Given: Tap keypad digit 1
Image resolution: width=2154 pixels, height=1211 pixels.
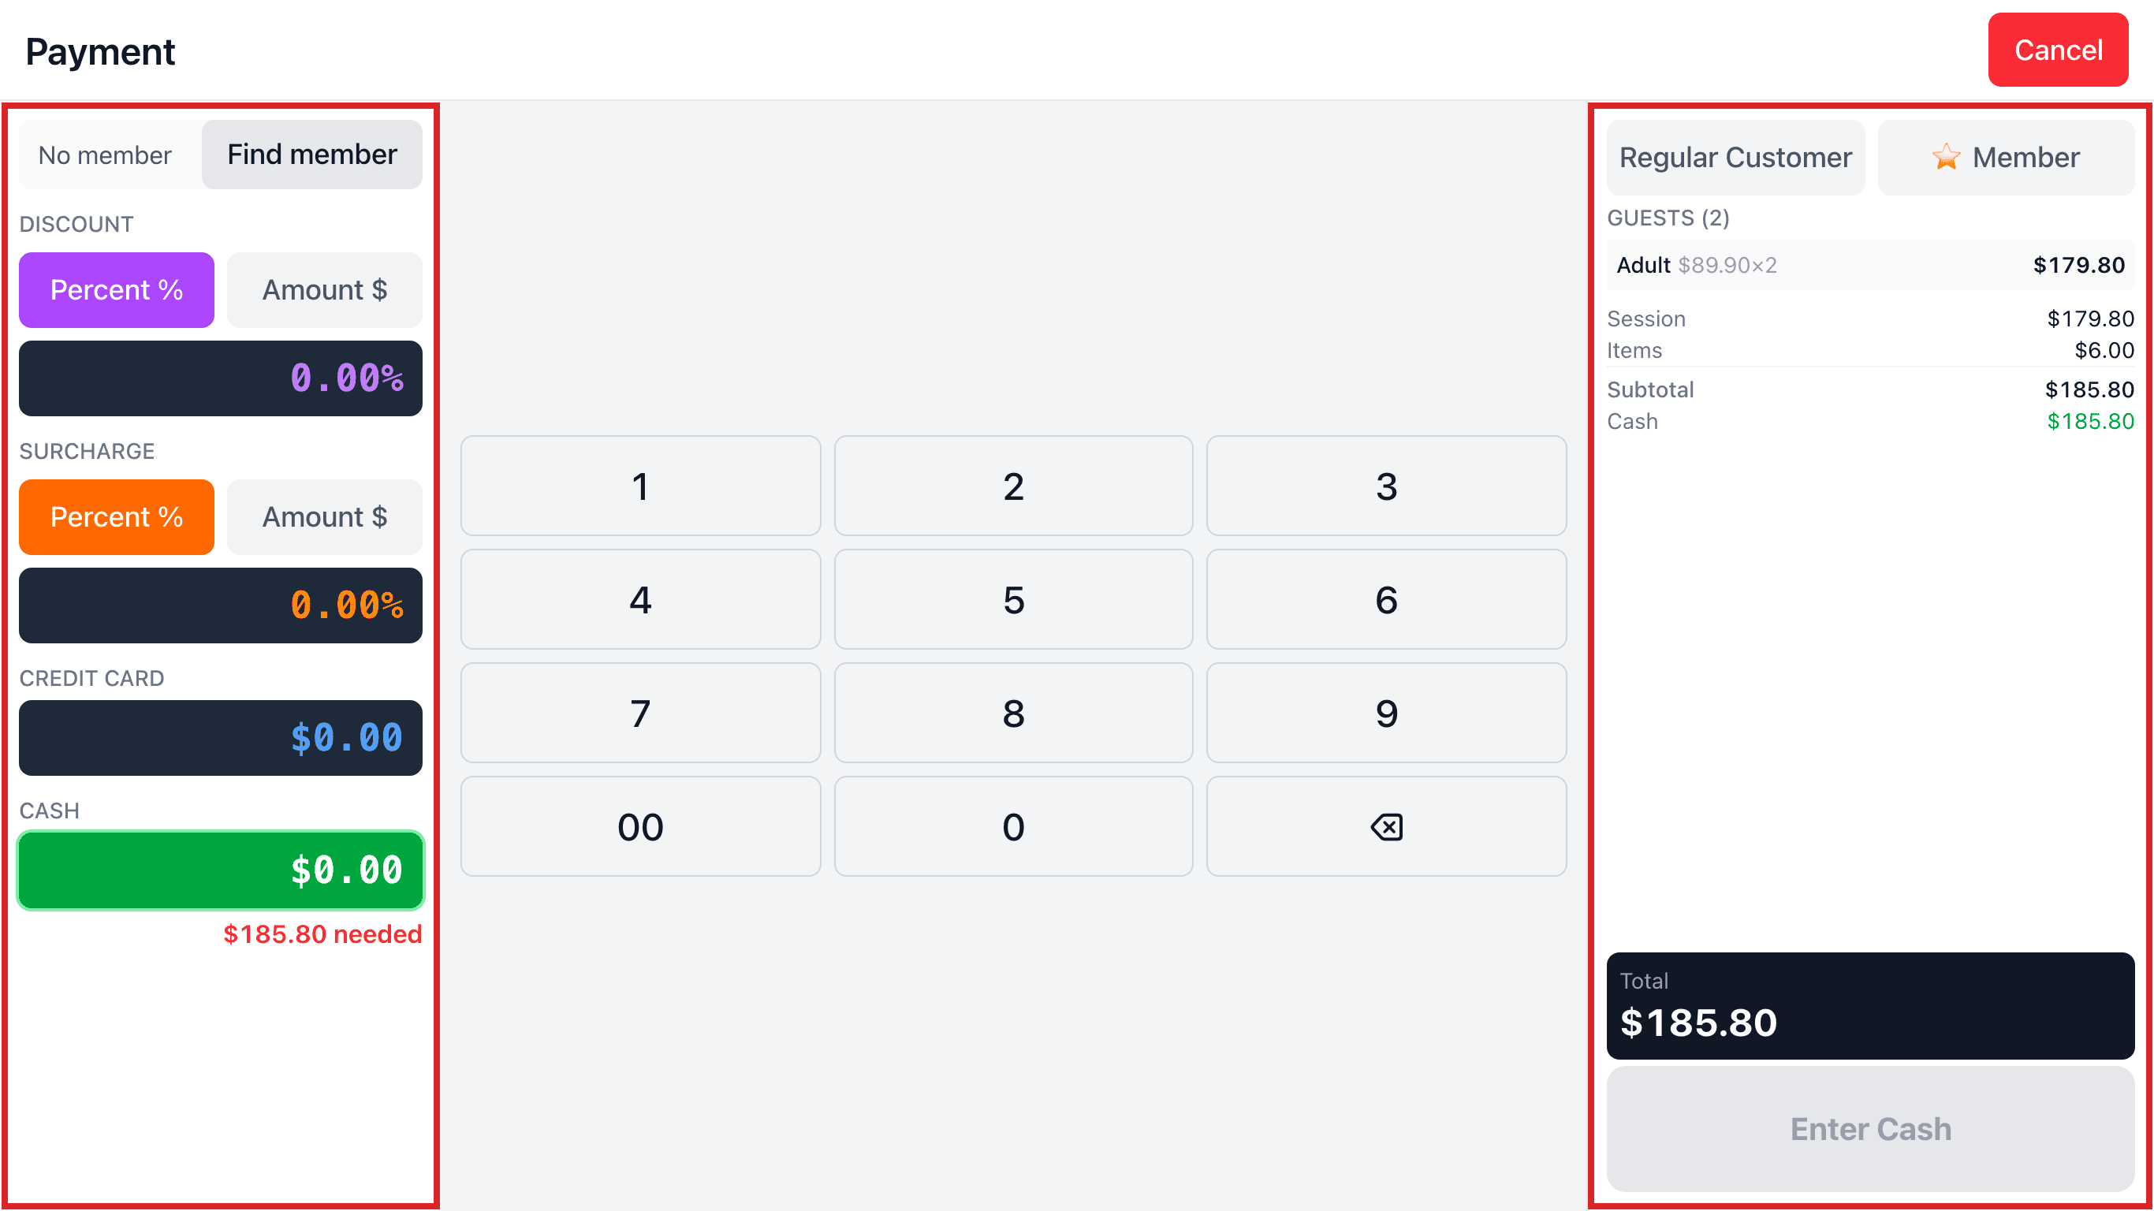Looking at the screenshot, I should (640, 486).
